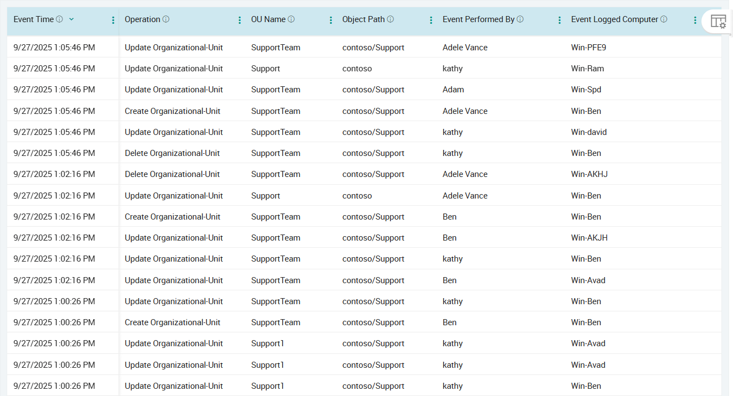Image resolution: width=733 pixels, height=396 pixels.
Task: Click Adam in Event Performed By column
Action: pos(454,90)
